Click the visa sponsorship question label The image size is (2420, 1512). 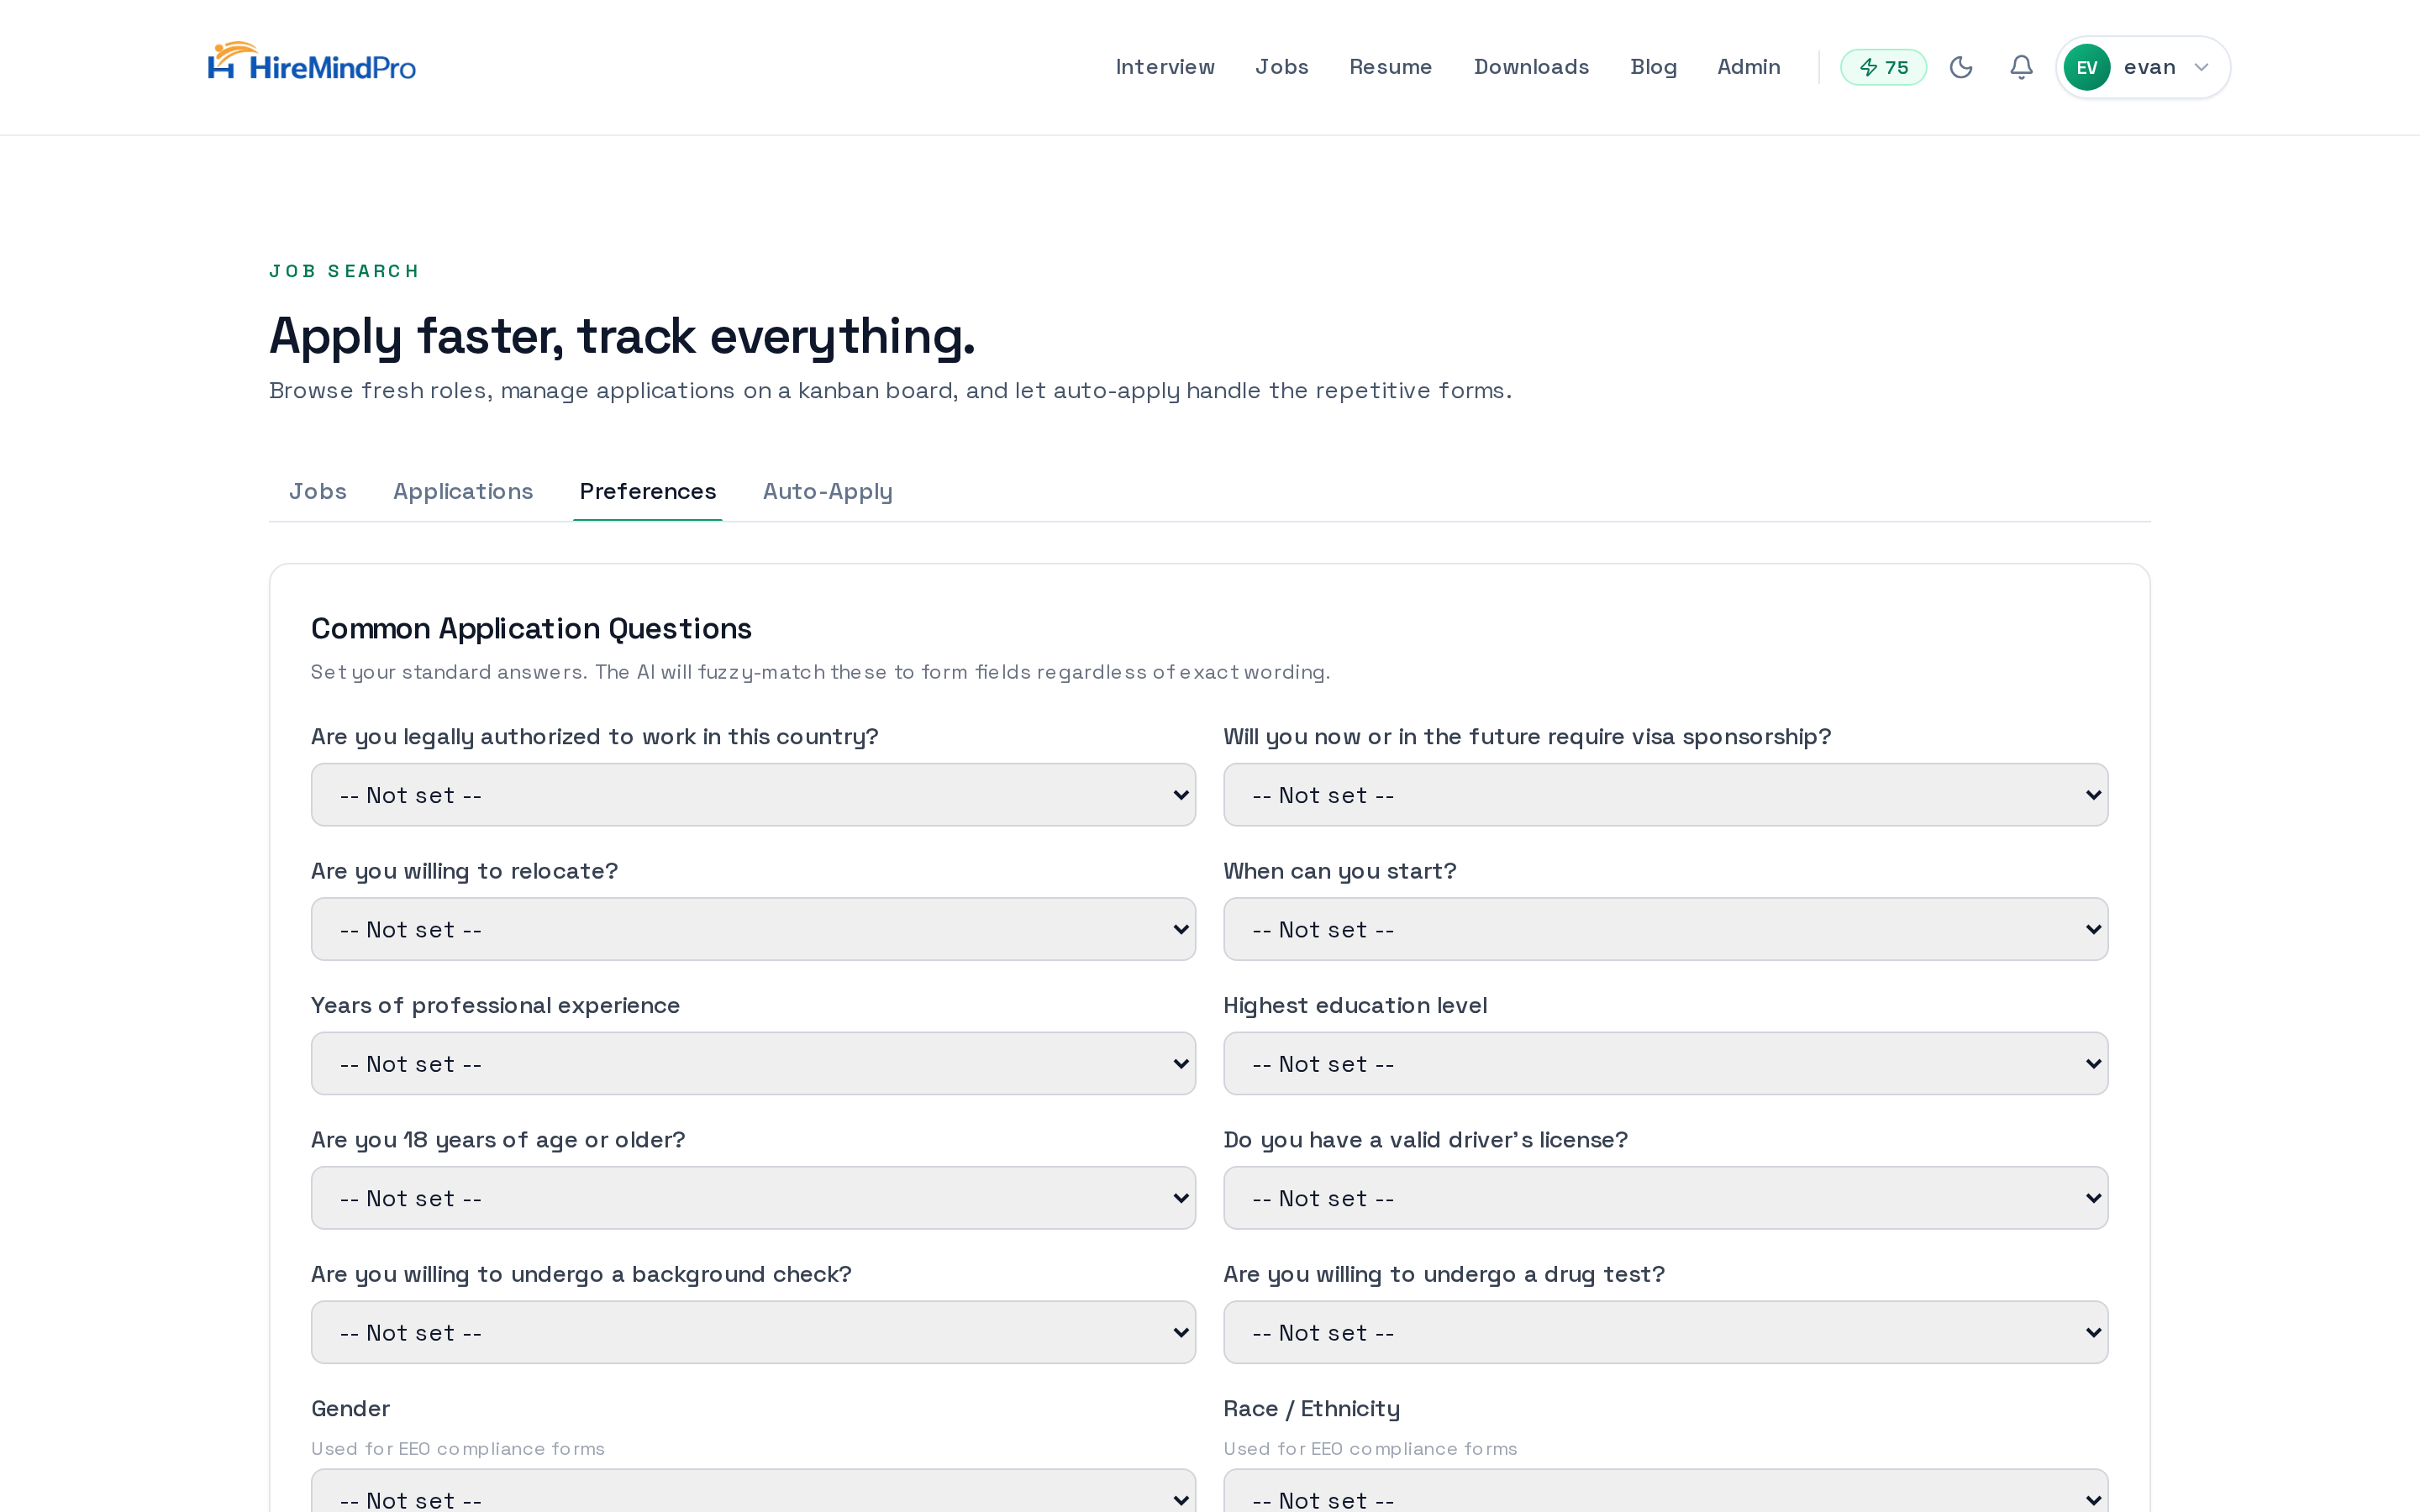pyautogui.click(x=1527, y=737)
